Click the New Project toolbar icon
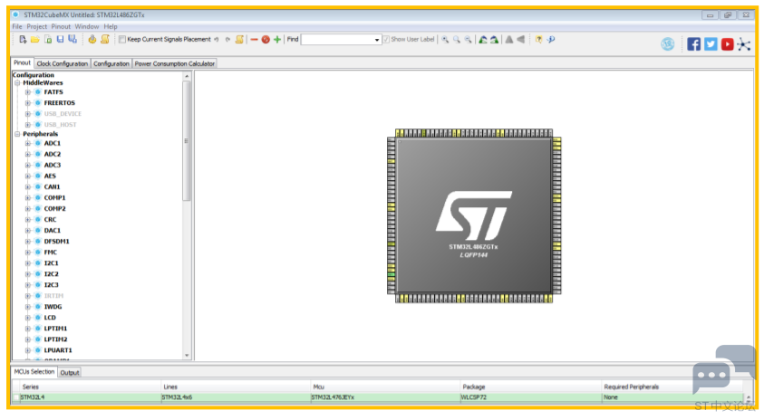 23,40
